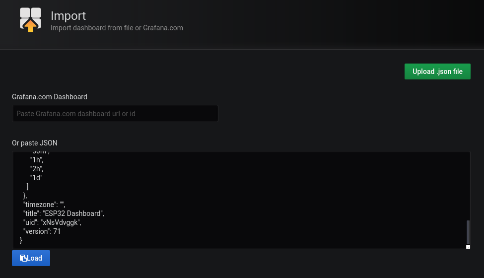Click the JSON textarea resize handle
Screen dimensions: 484x278
click(x=468, y=246)
